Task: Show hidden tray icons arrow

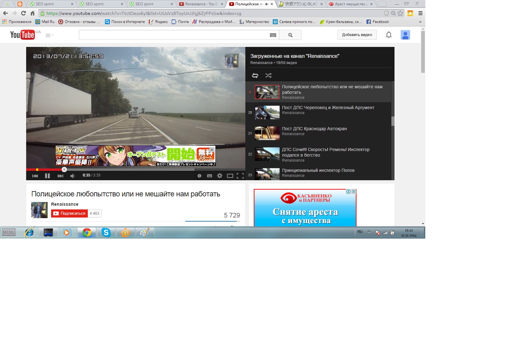Action: point(369,232)
